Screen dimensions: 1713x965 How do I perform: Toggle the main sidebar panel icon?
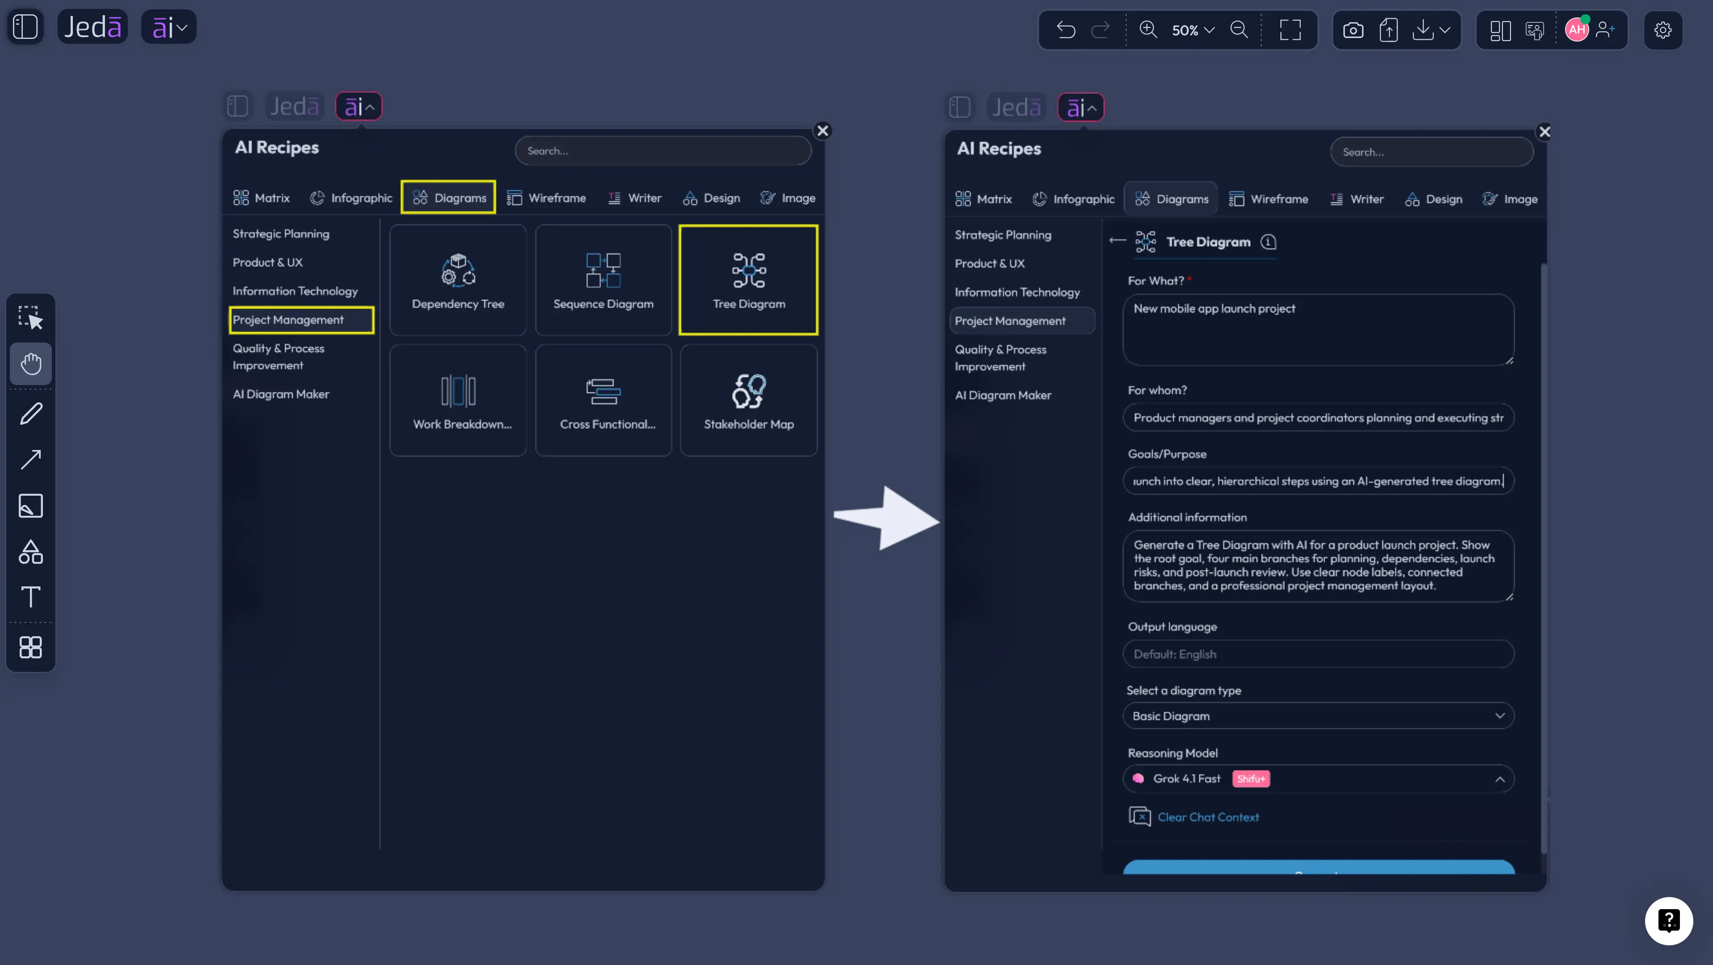click(x=26, y=27)
